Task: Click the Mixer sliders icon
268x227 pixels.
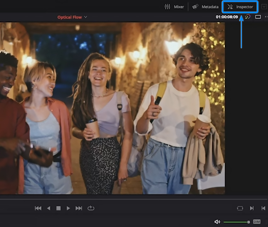Action: click(167, 7)
